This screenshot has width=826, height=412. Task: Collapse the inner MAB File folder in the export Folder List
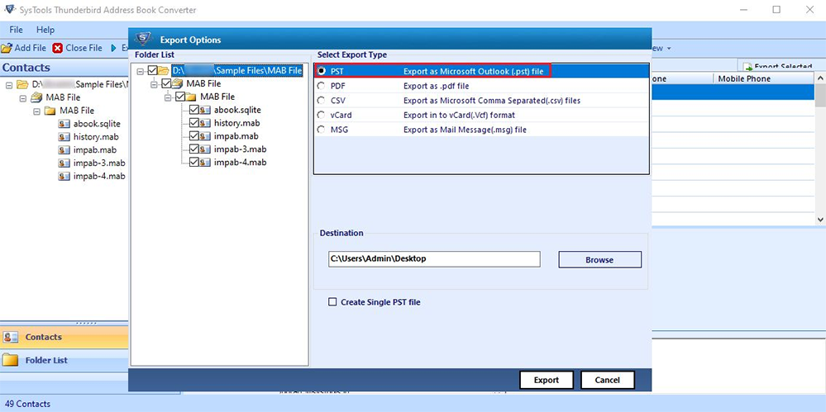tap(168, 97)
